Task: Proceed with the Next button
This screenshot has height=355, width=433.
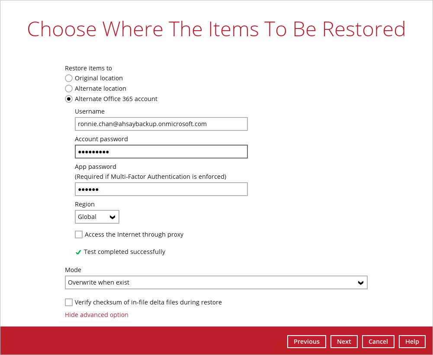Action: pos(344,342)
